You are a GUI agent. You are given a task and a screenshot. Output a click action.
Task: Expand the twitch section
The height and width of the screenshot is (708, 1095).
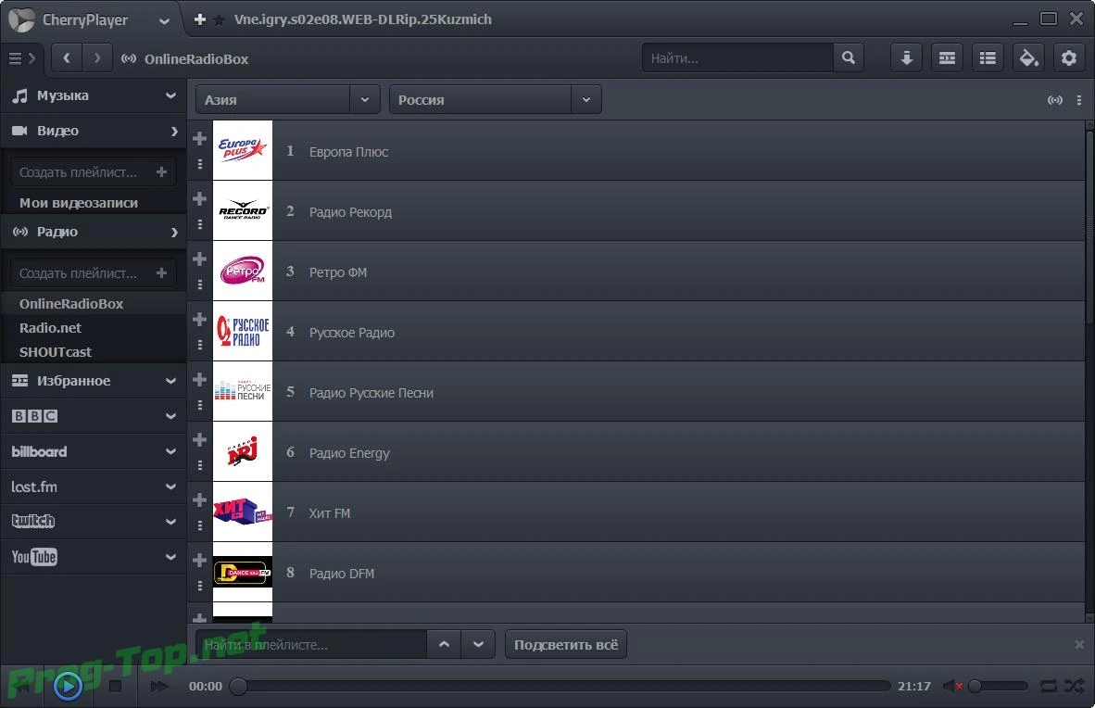94,522
